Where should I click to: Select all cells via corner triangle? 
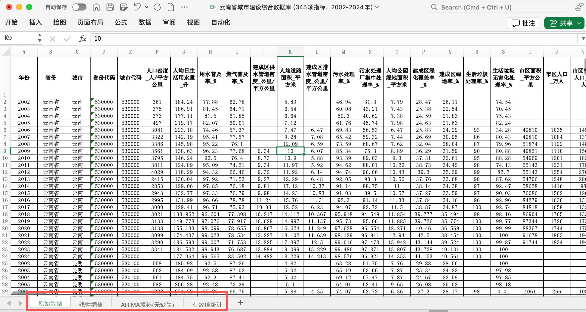point(6,52)
